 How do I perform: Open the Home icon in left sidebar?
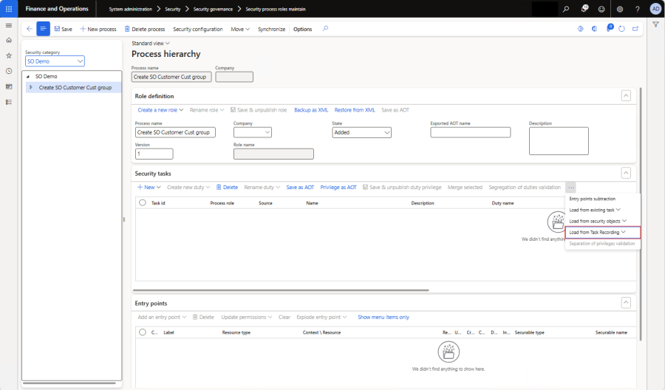click(9, 40)
